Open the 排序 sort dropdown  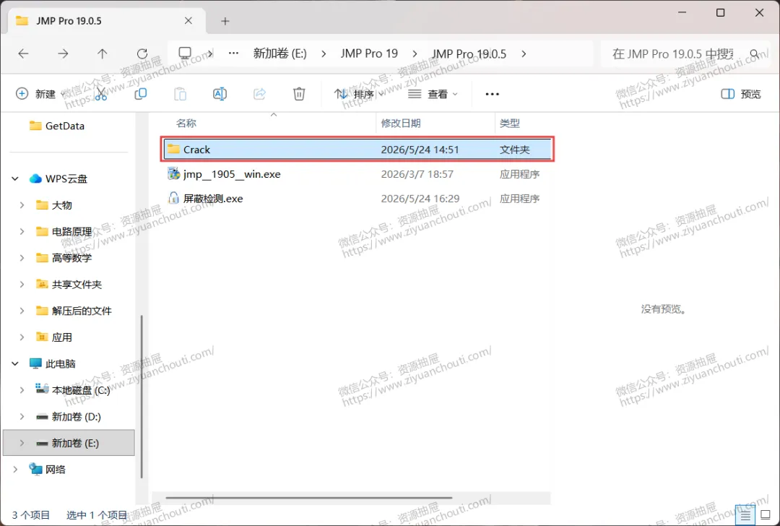click(x=359, y=94)
